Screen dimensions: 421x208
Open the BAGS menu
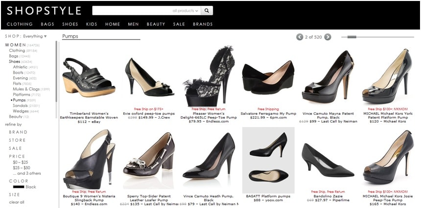(x=47, y=24)
